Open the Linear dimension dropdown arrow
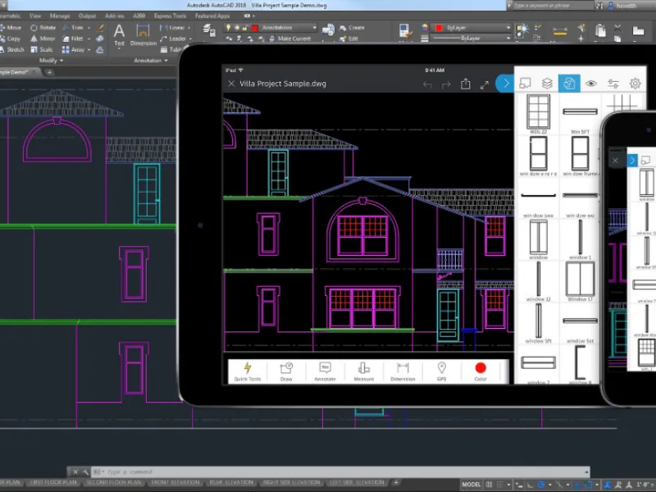Screen dimensions: 656x492 point(189,28)
